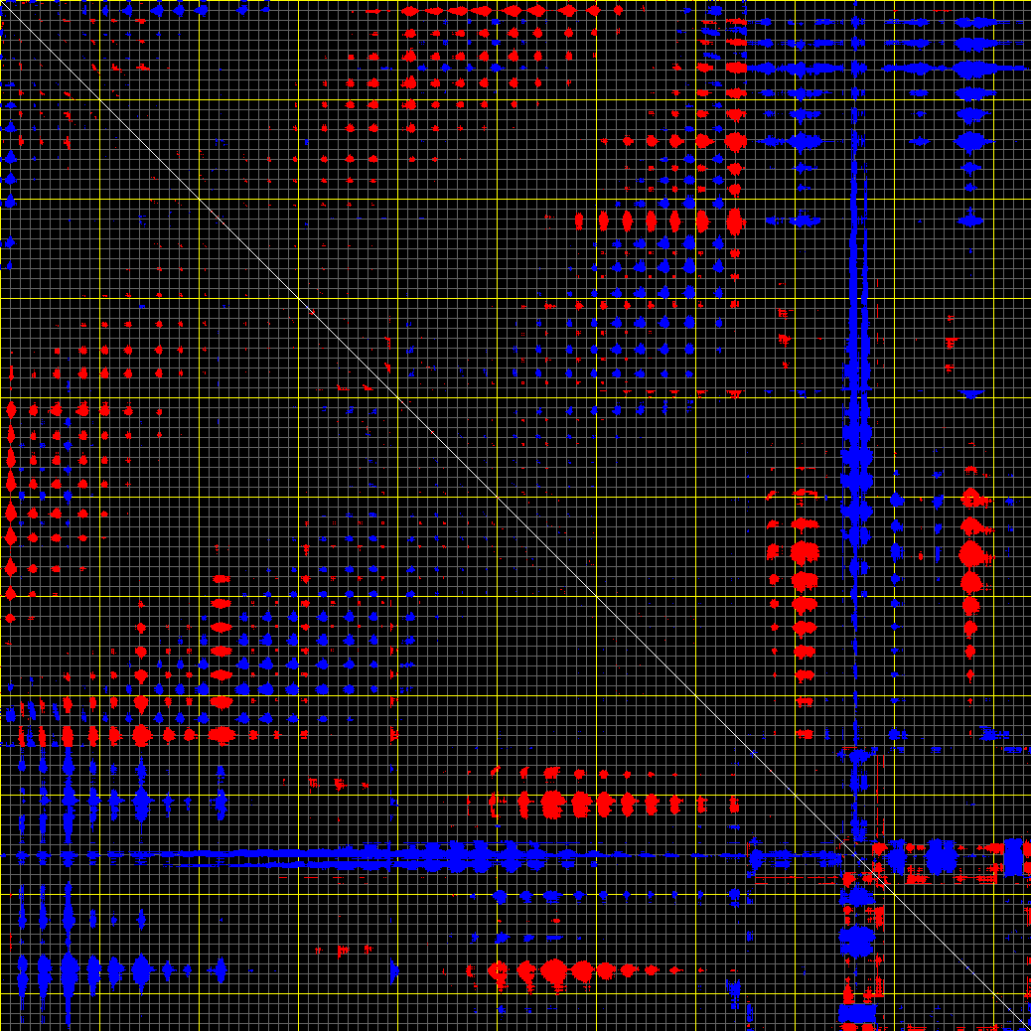
Task: Click the largest red blob in upper-right red cluster
Action: pos(735,141)
